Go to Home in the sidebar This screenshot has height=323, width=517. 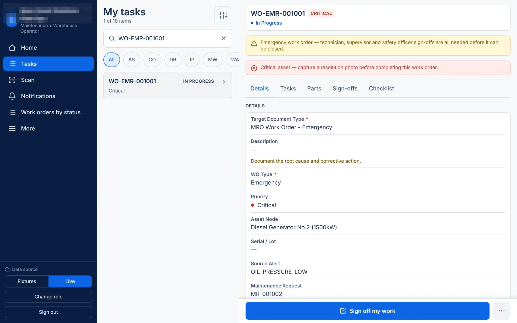tap(48, 48)
